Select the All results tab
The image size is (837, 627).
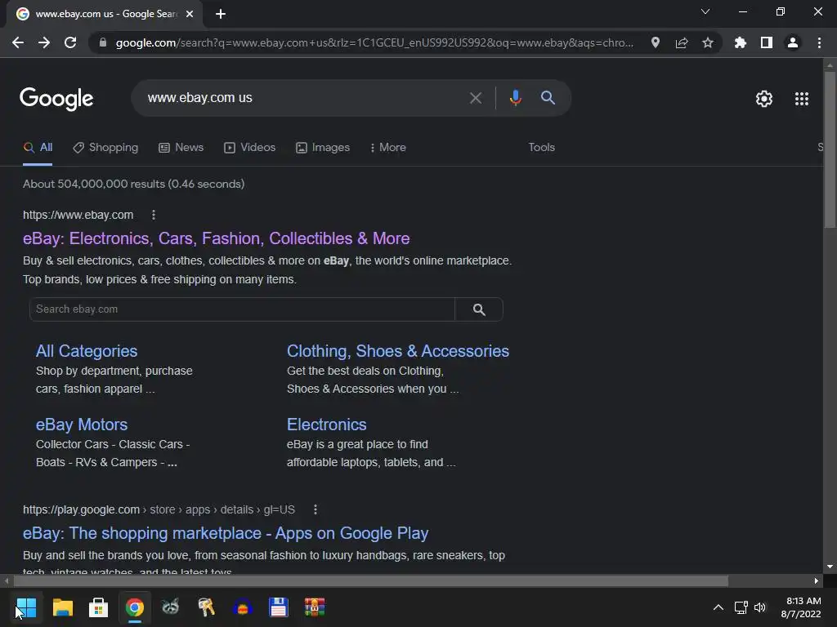coord(38,148)
